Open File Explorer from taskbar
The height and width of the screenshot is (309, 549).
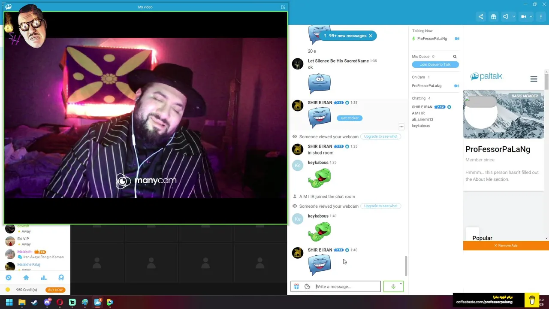pyautogui.click(x=22, y=302)
